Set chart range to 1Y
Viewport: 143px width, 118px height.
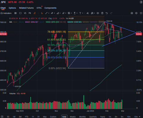coord(33,117)
